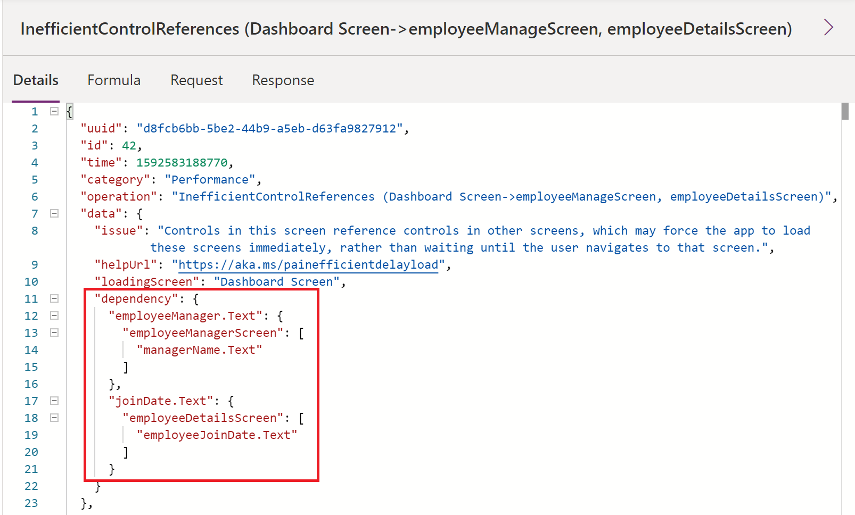The width and height of the screenshot is (855, 515).
Task: Click the InefficientControlReferences title header
Action: tap(406, 29)
